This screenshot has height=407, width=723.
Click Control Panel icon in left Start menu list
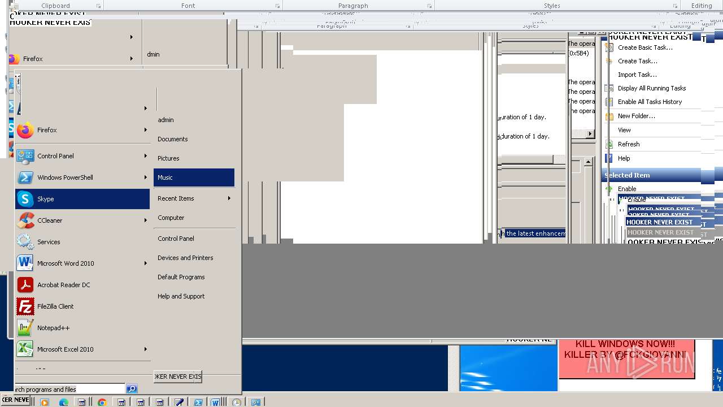click(x=25, y=156)
